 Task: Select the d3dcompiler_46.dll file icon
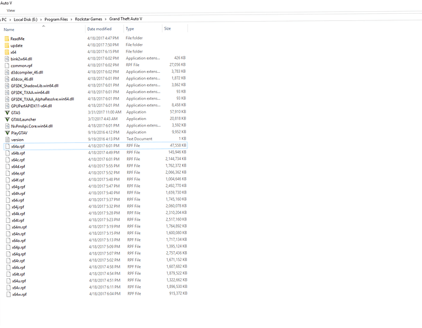pos(7,72)
